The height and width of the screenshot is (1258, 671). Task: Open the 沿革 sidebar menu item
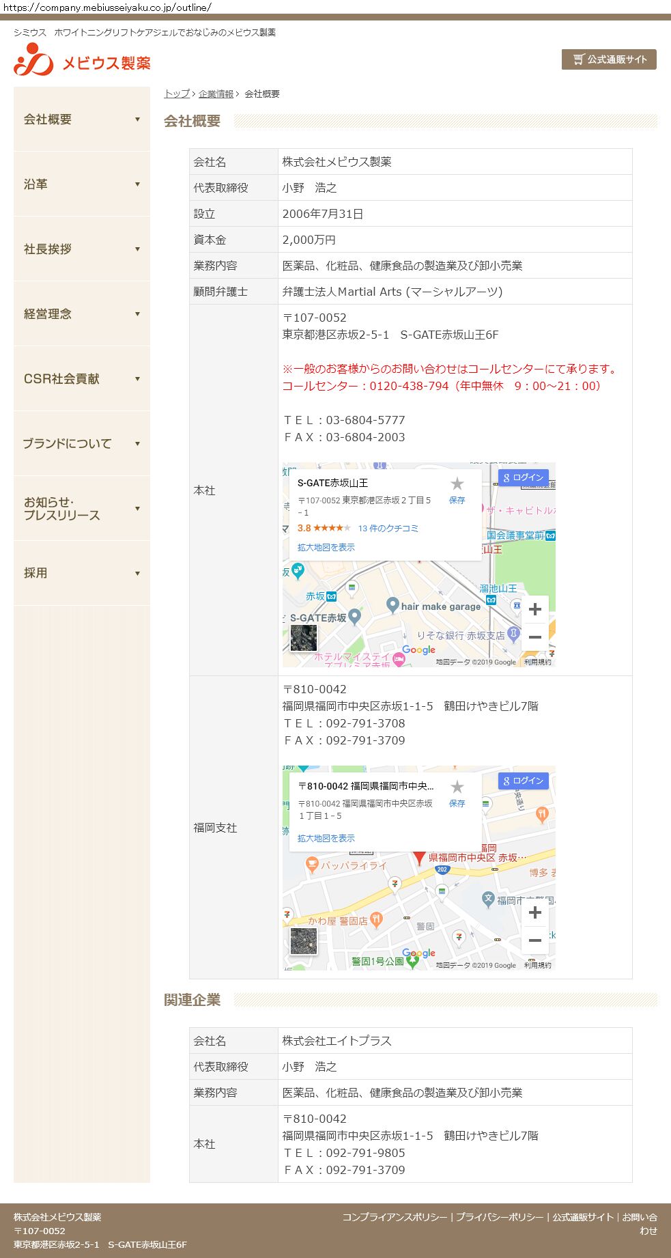(35, 184)
